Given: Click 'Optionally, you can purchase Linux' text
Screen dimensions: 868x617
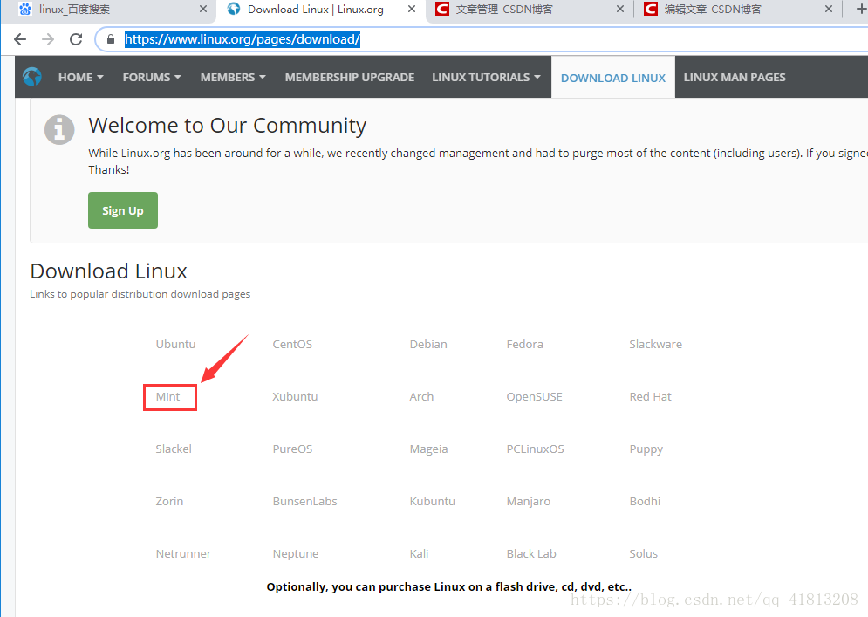Looking at the screenshot, I should click(449, 586).
